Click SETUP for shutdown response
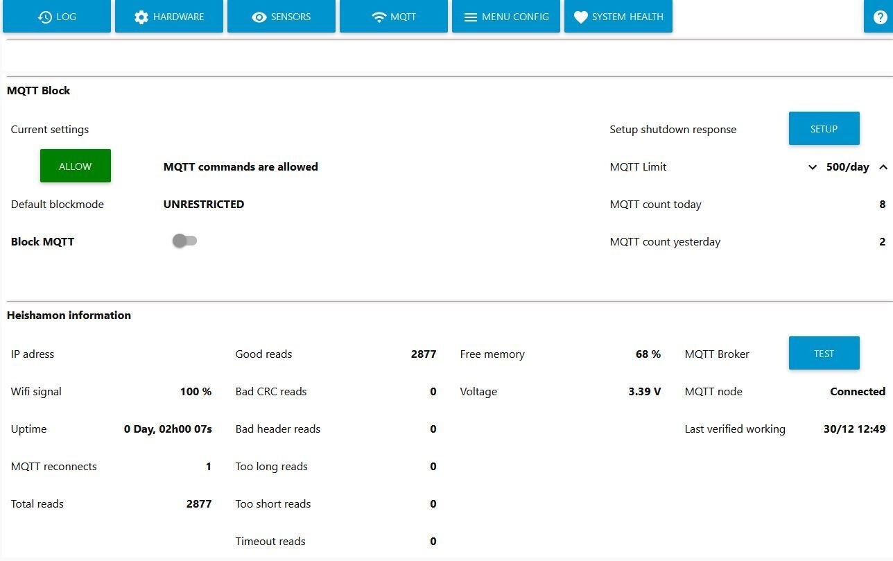 [824, 128]
